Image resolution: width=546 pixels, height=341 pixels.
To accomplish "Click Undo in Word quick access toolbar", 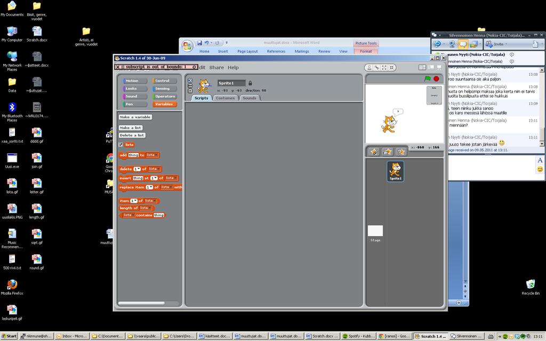I will tap(207, 43).
